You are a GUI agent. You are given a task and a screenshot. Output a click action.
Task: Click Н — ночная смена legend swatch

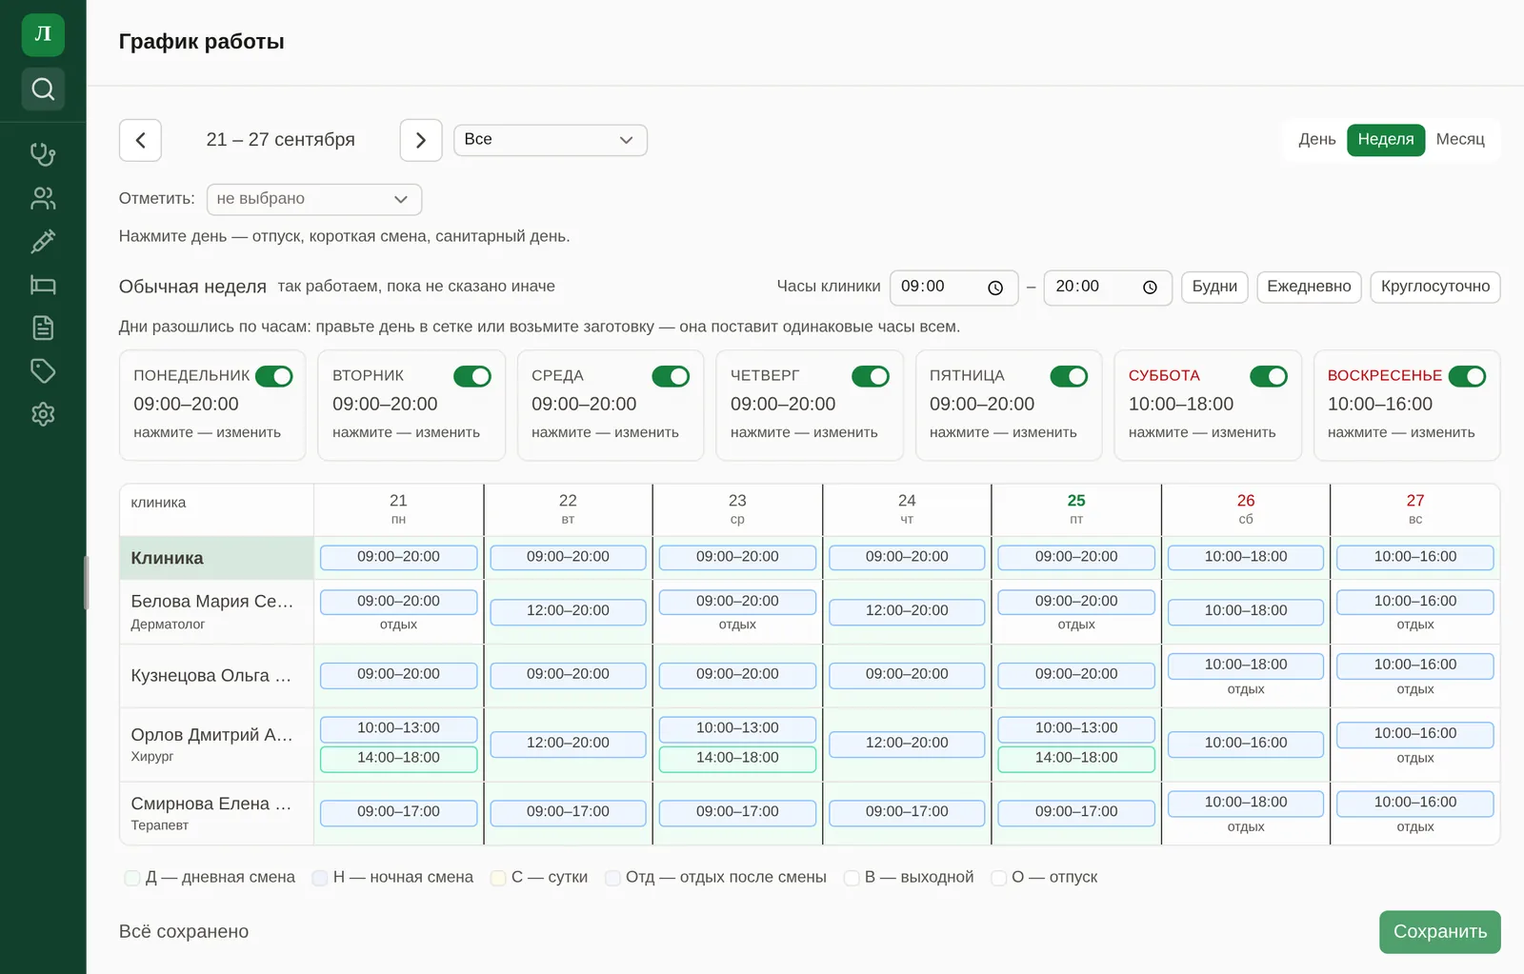(320, 878)
